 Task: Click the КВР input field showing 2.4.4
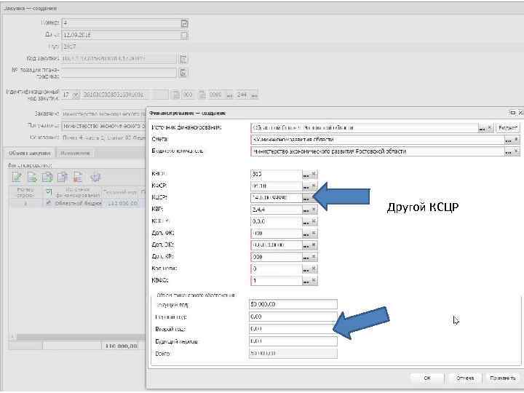[276, 210]
